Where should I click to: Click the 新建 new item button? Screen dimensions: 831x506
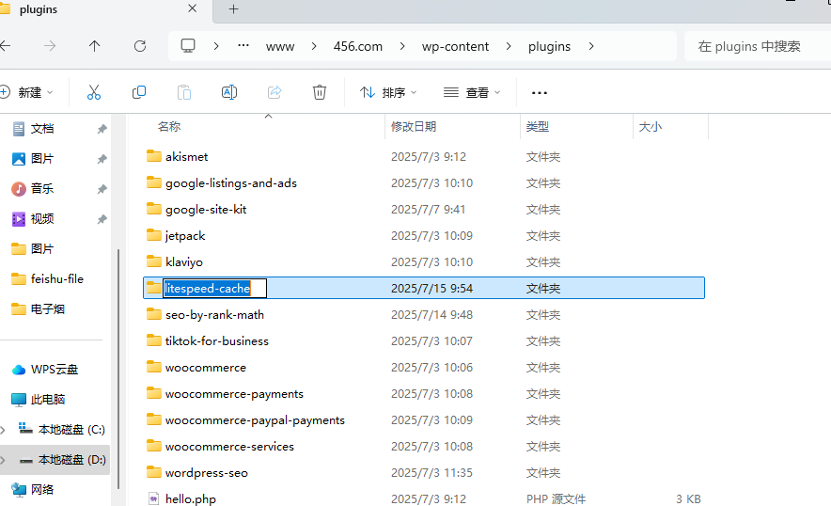tap(26, 92)
